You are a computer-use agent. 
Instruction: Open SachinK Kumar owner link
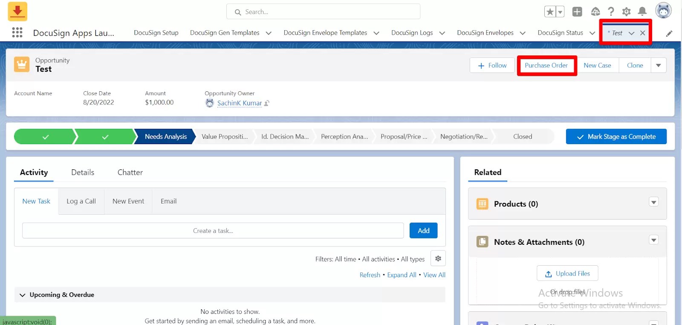click(x=240, y=103)
